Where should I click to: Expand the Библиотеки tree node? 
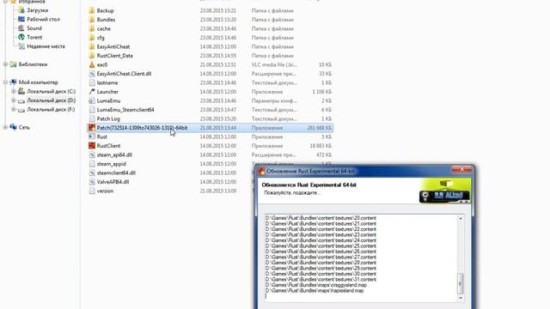[5, 64]
